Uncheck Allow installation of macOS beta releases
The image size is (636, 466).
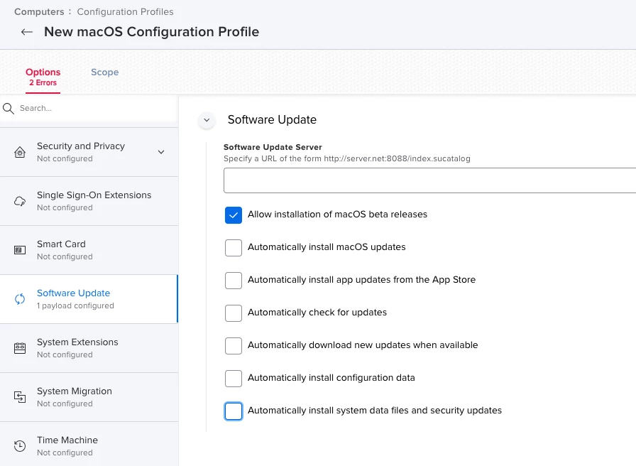tap(234, 215)
